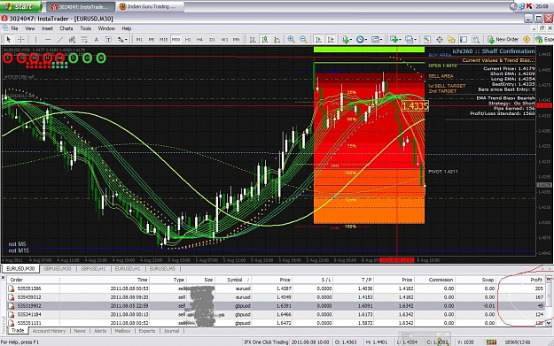This screenshot has height=346, width=554.
Task: Switch to GBPUSD,M30 chart tab
Action: point(58,269)
